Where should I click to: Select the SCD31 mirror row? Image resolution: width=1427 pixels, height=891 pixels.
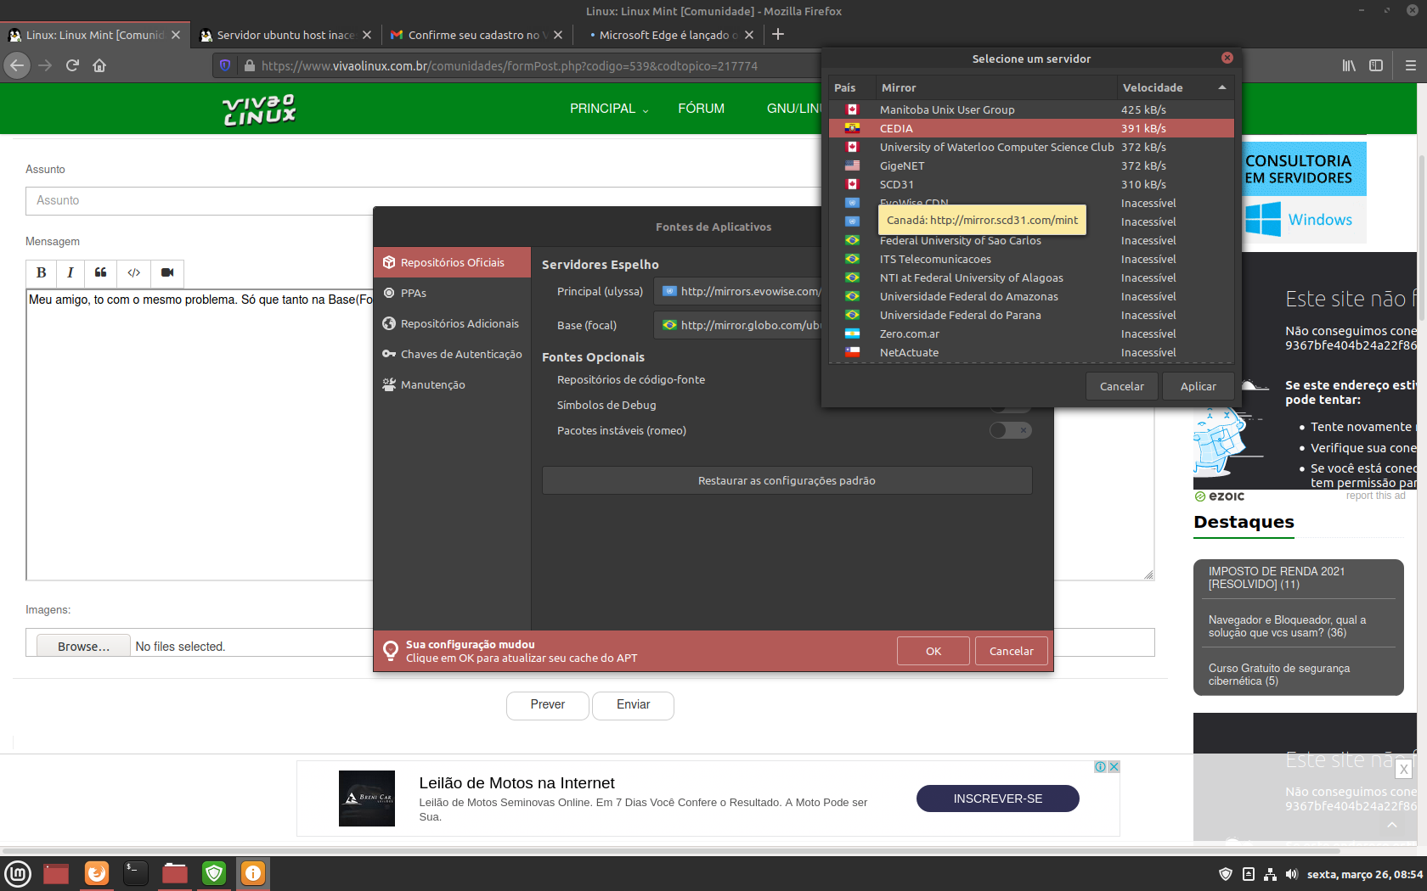click(x=1031, y=184)
